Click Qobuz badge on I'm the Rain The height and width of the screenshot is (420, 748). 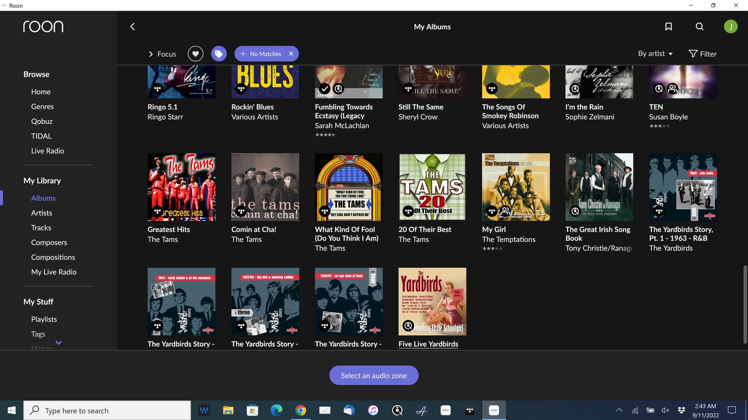(575, 89)
